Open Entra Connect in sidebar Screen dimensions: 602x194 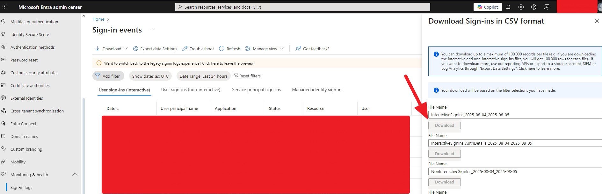(23, 124)
